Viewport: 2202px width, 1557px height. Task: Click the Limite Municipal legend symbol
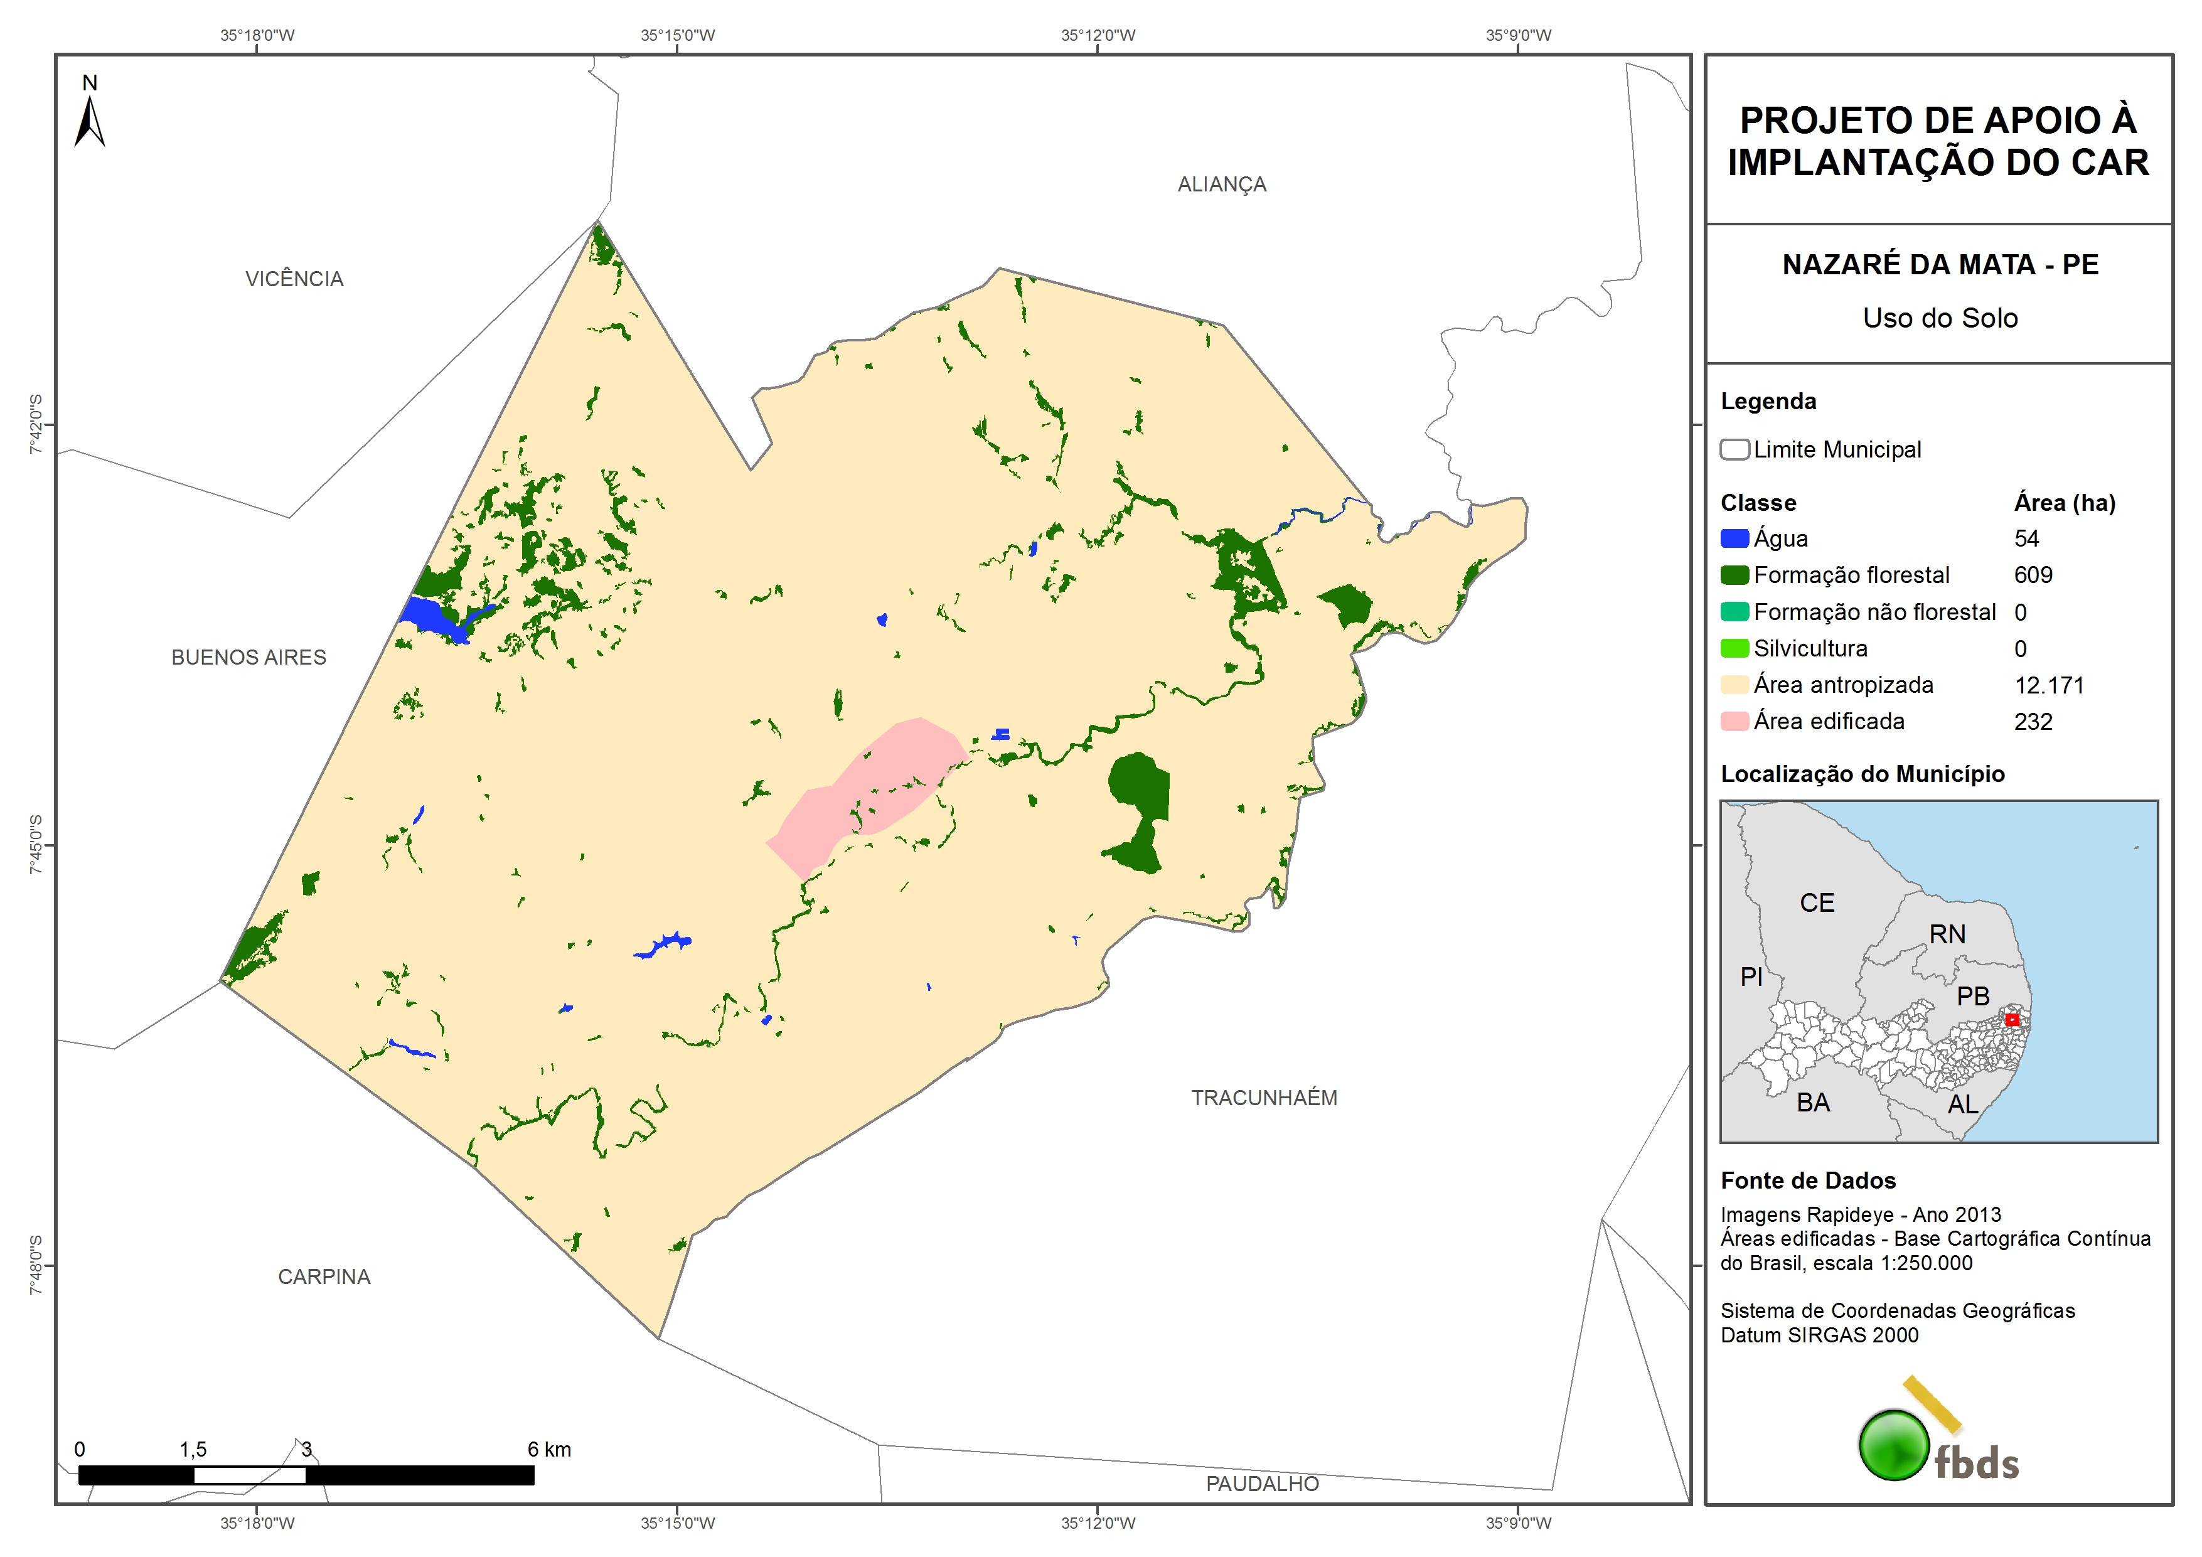[x=1734, y=450]
